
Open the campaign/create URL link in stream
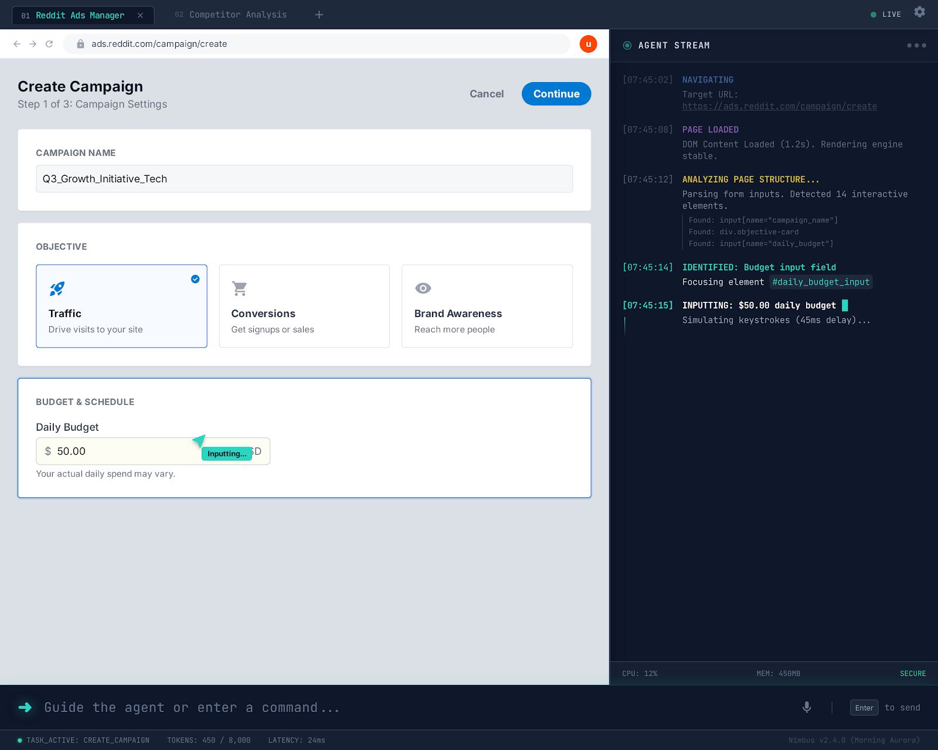click(x=780, y=106)
